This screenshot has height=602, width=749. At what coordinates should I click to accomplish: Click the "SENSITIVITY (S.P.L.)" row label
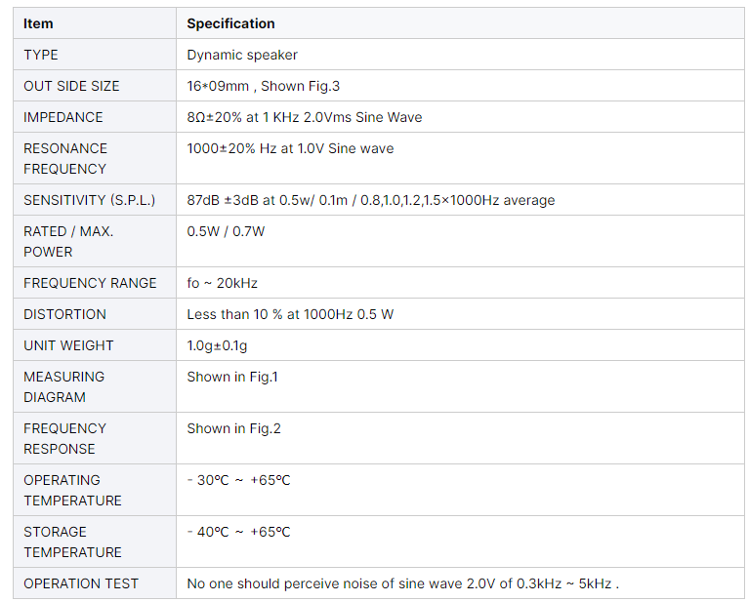[x=89, y=200]
